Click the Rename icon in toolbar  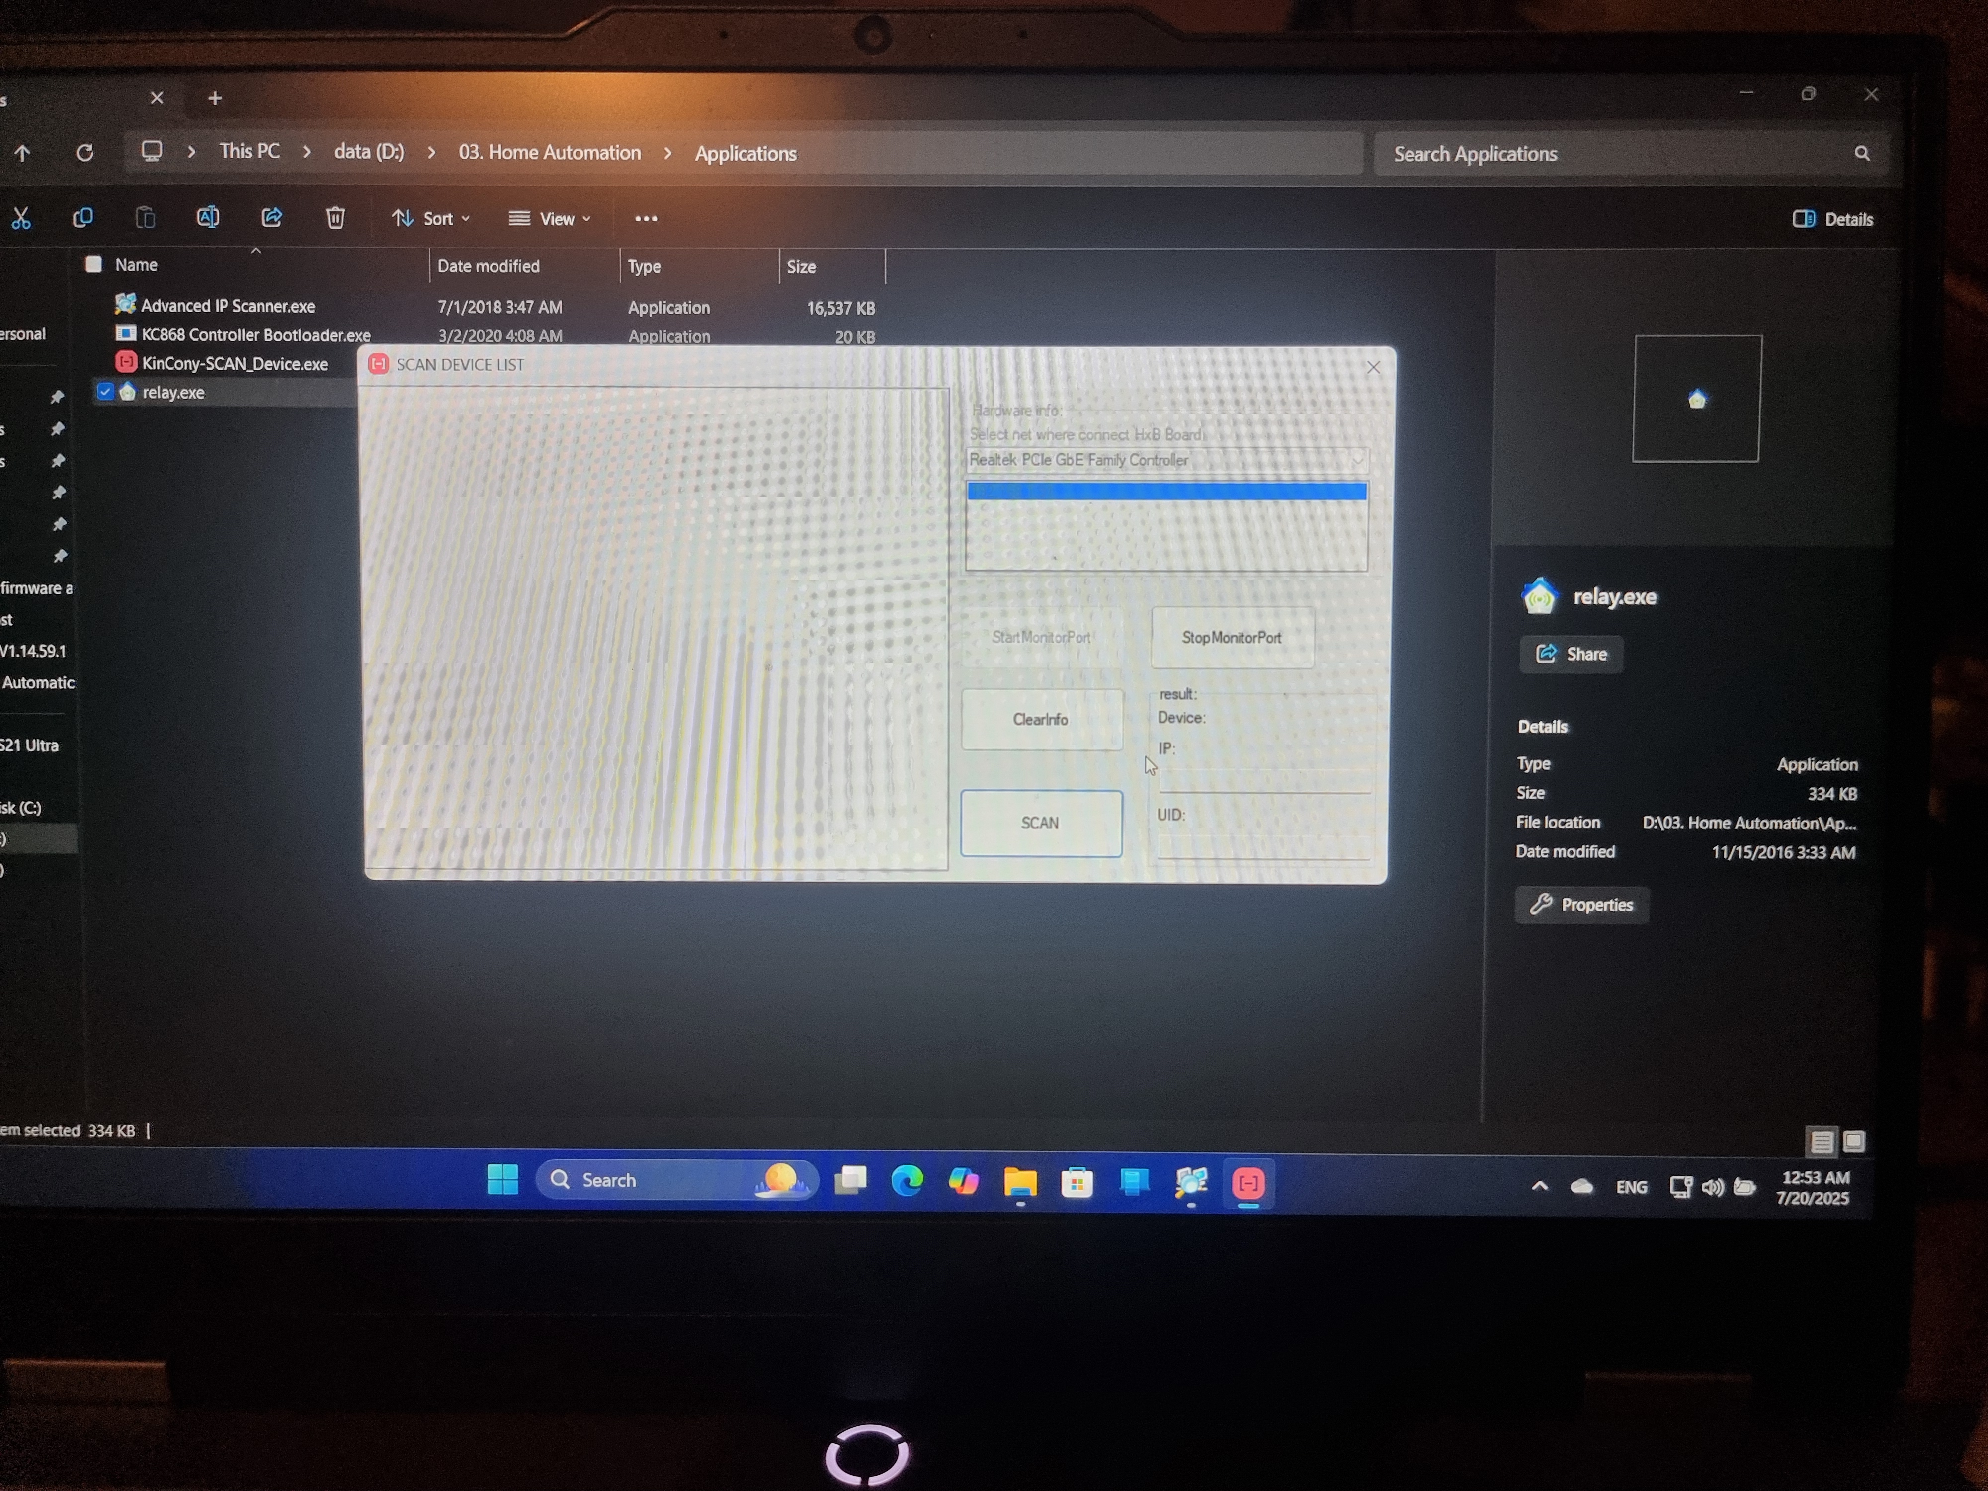pos(208,218)
